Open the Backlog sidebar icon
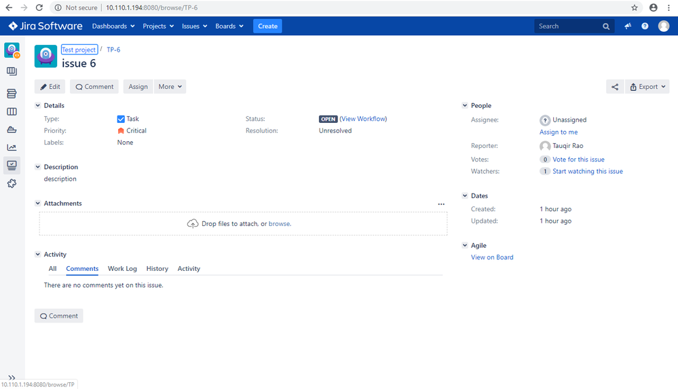The image size is (678, 389). [x=12, y=94]
